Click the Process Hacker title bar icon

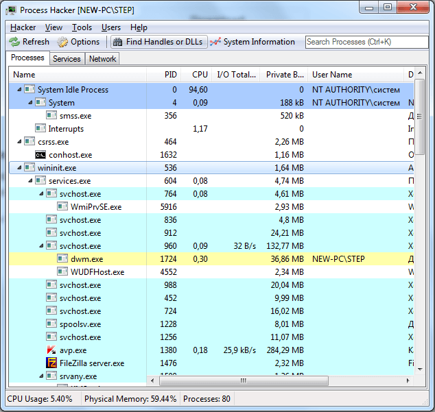coord(12,10)
